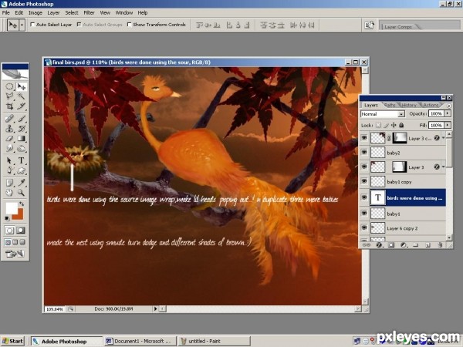Select the Eyedropper tool
The height and width of the screenshot is (347, 463).
pos(22,183)
